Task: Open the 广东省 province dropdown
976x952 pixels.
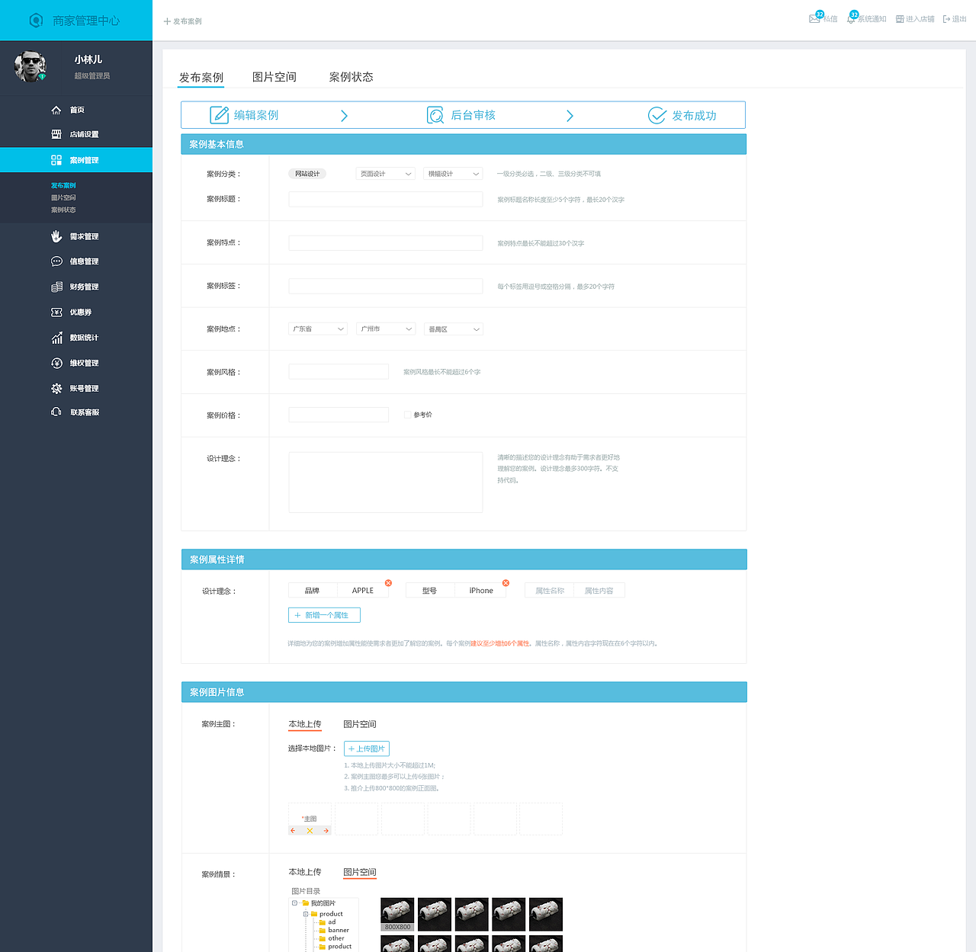Action: pyautogui.click(x=318, y=329)
